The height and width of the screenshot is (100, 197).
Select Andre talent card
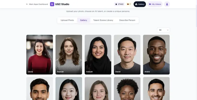[x=156, y=55]
